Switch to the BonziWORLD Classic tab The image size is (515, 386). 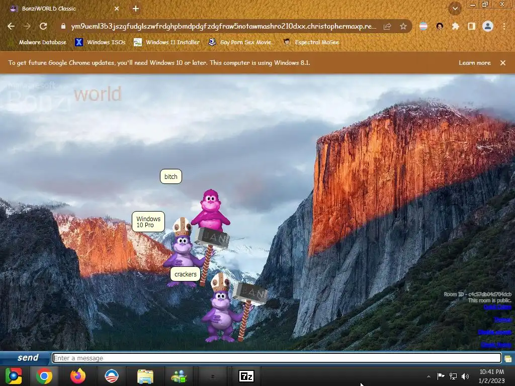(x=62, y=9)
